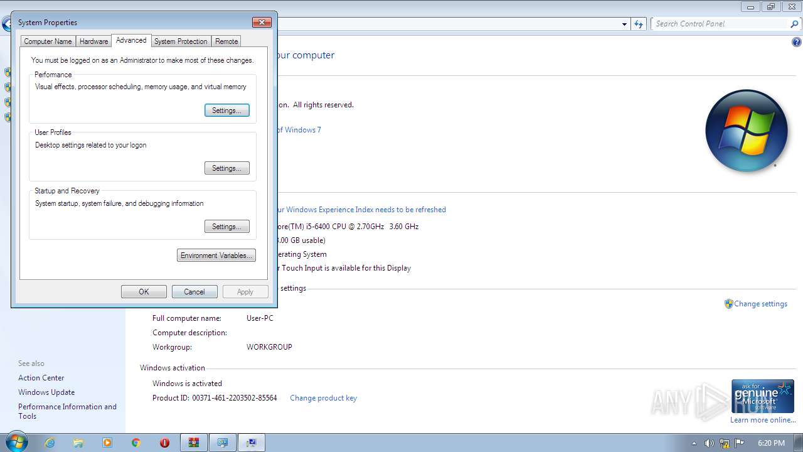Open Windows Update under See also
This screenshot has height=452, width=803.
pos(46,392)
